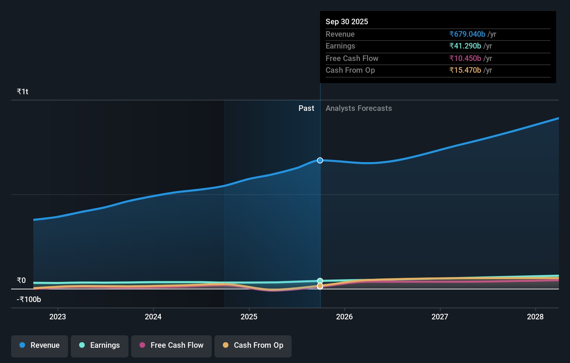Viewport: 570px width, 363px height.
Task: Click the teal Earnings legend dot
Action: (81, 345)
